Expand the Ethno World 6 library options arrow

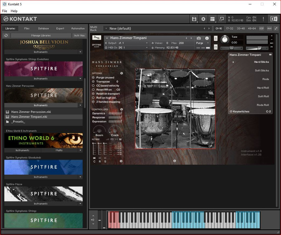click(x=80, y=150)
